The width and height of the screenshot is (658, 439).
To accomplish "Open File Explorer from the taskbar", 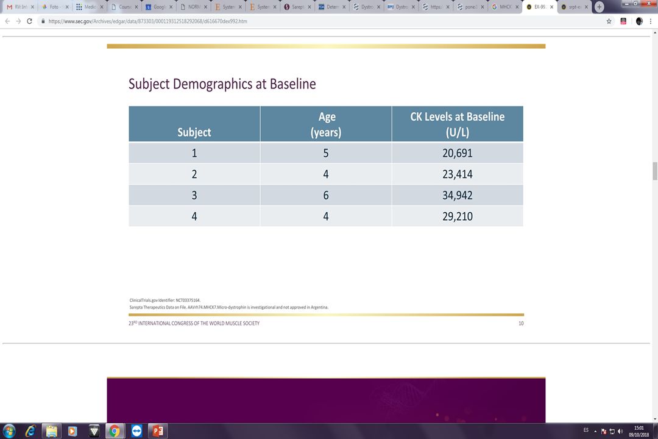I will point(52,430).
